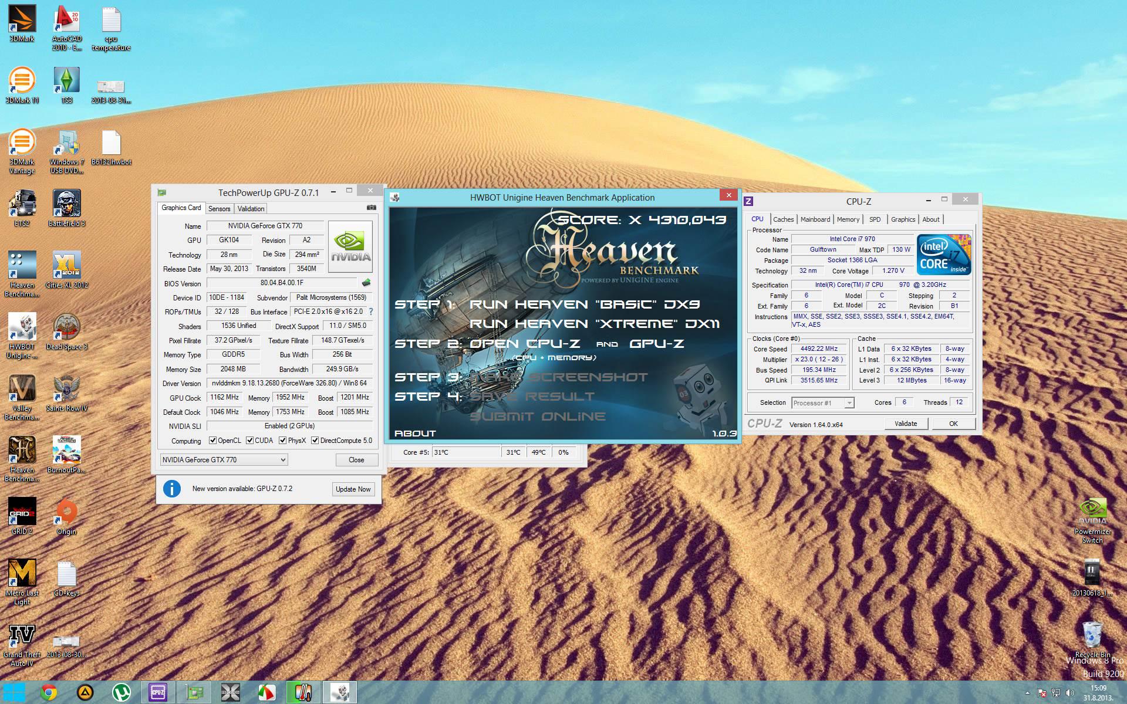Click the EVGA Precision X taskbar icon
1127x704 pixels.
(231, 692)
